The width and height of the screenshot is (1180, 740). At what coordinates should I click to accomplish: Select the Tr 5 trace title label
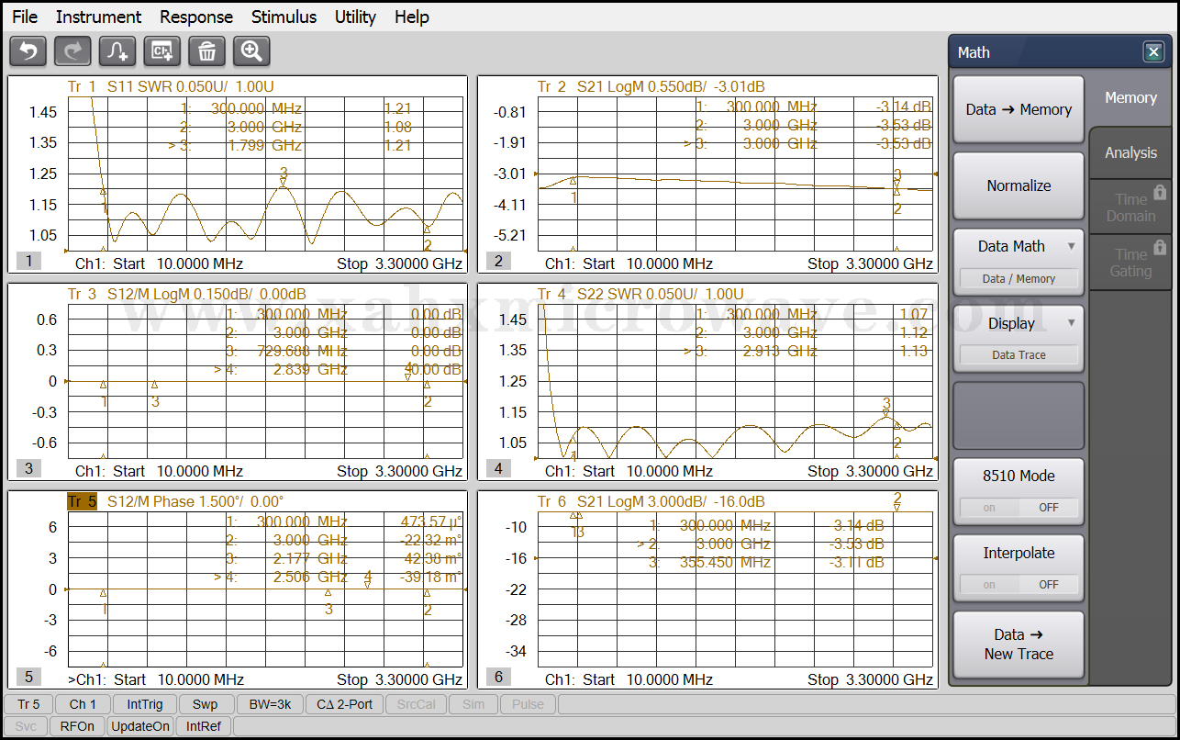[x=82, y=501]
